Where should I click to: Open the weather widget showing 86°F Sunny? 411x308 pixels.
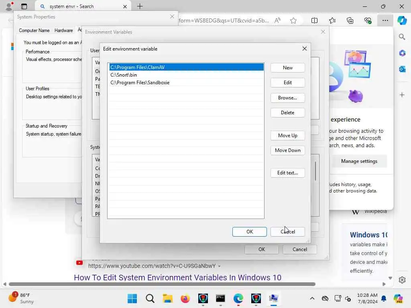coord(21,298)
